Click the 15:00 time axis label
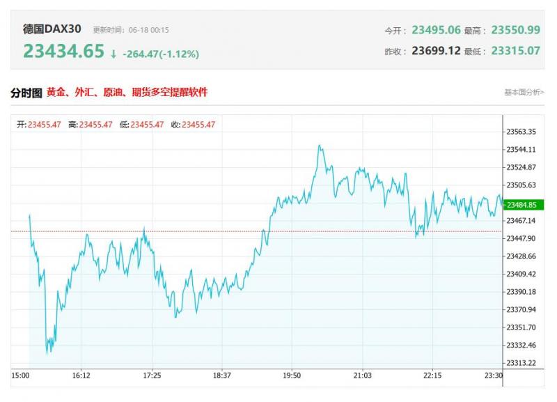Viewport: 557px width, 402px height. pos(20,376)
